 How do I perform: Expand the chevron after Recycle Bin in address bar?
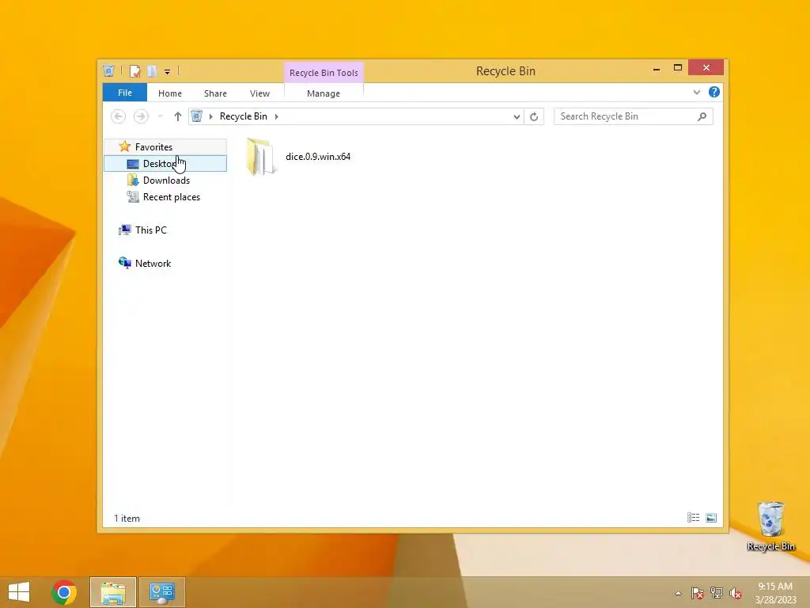point(276,116)
